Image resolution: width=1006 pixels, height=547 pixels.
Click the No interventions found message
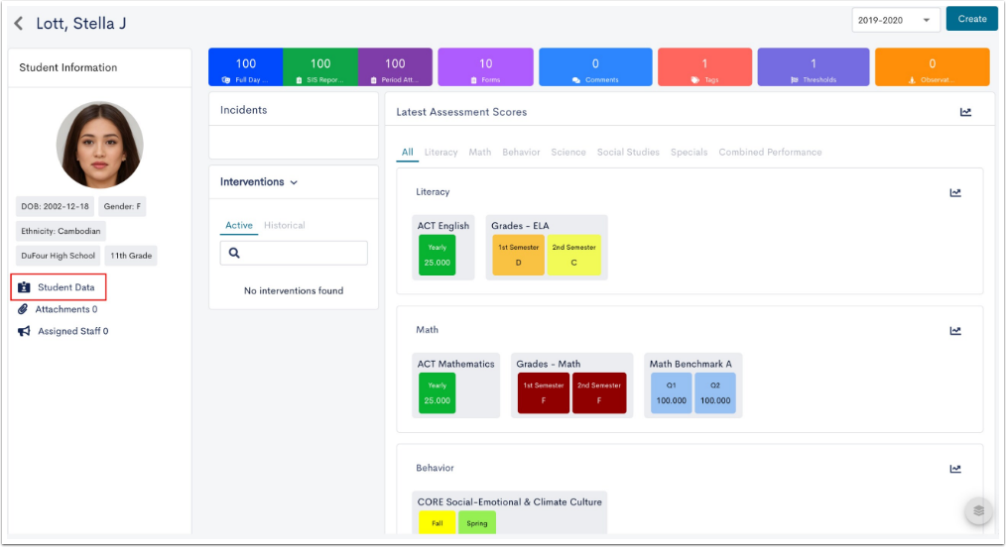click(294, 290)
